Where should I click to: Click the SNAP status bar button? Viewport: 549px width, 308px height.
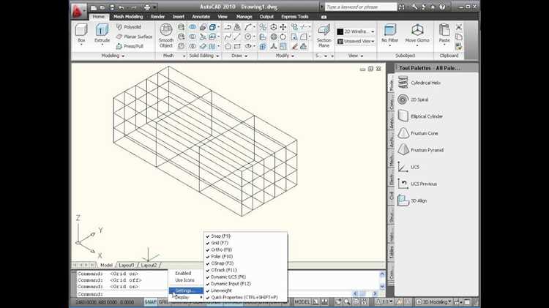150,301
